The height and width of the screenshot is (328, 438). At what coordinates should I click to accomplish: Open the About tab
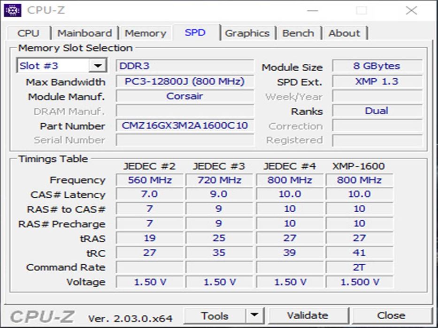point(344,33)
